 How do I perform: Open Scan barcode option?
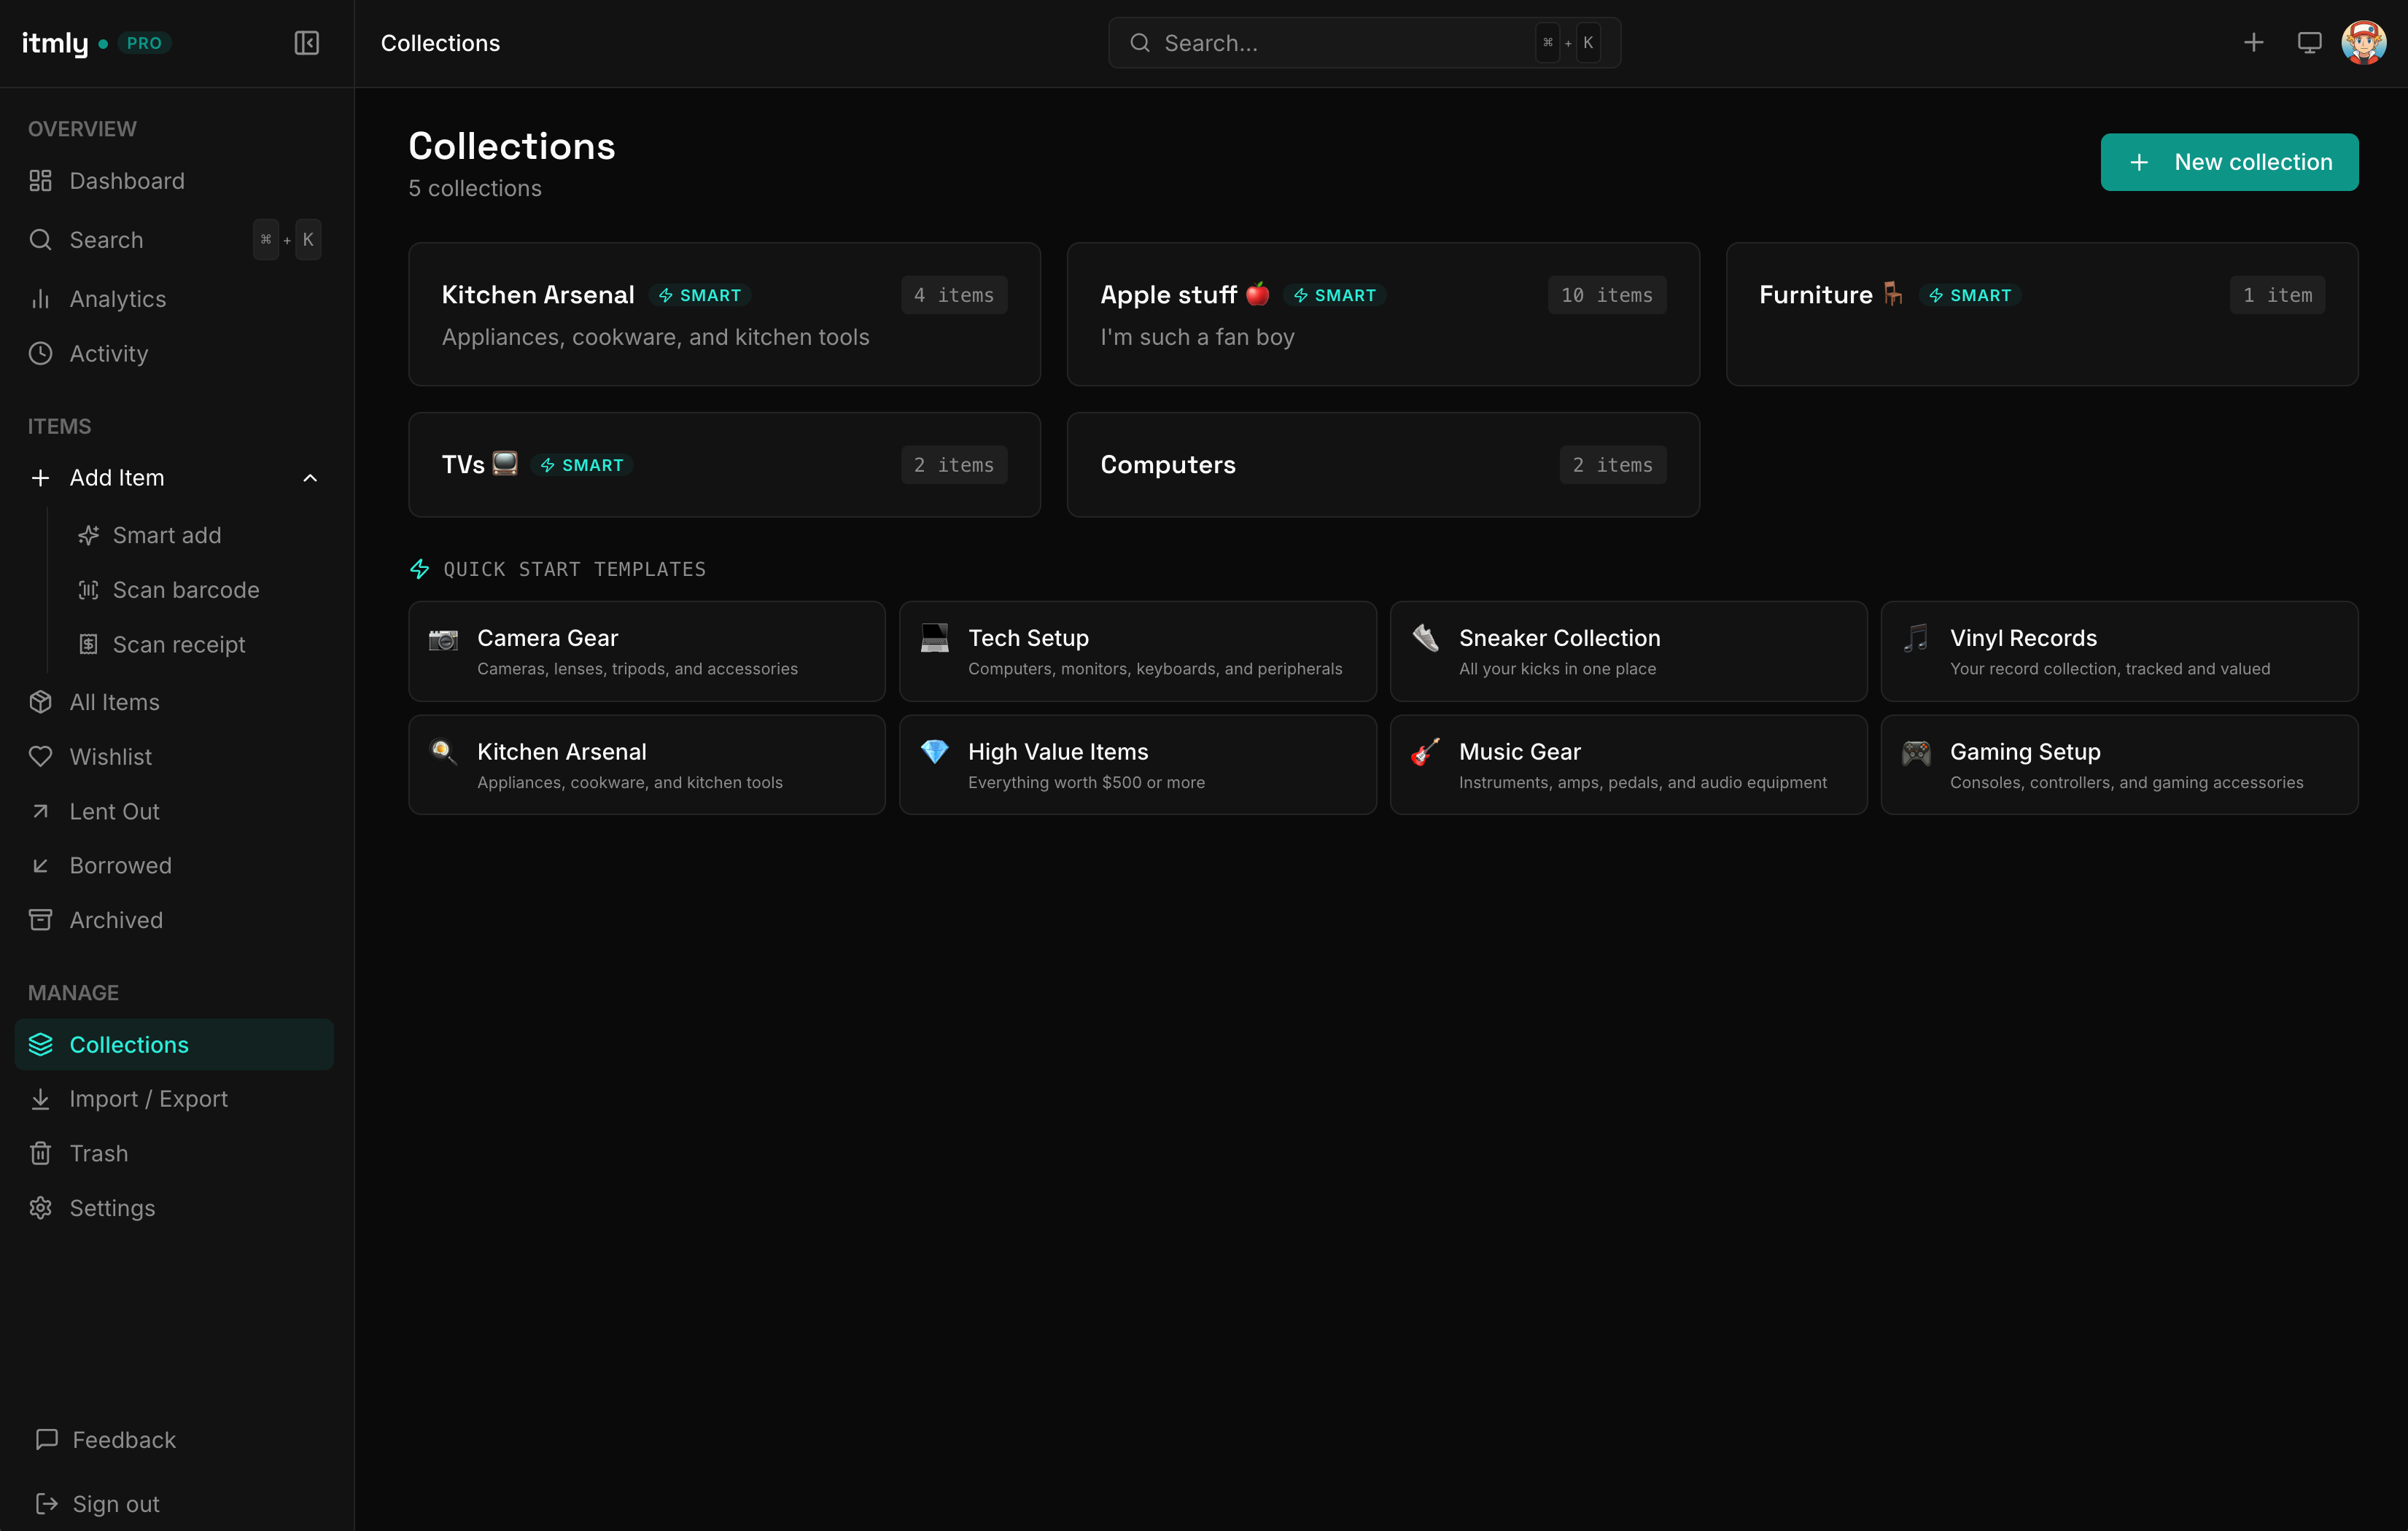pyautogui.click(x=186, y=590)
